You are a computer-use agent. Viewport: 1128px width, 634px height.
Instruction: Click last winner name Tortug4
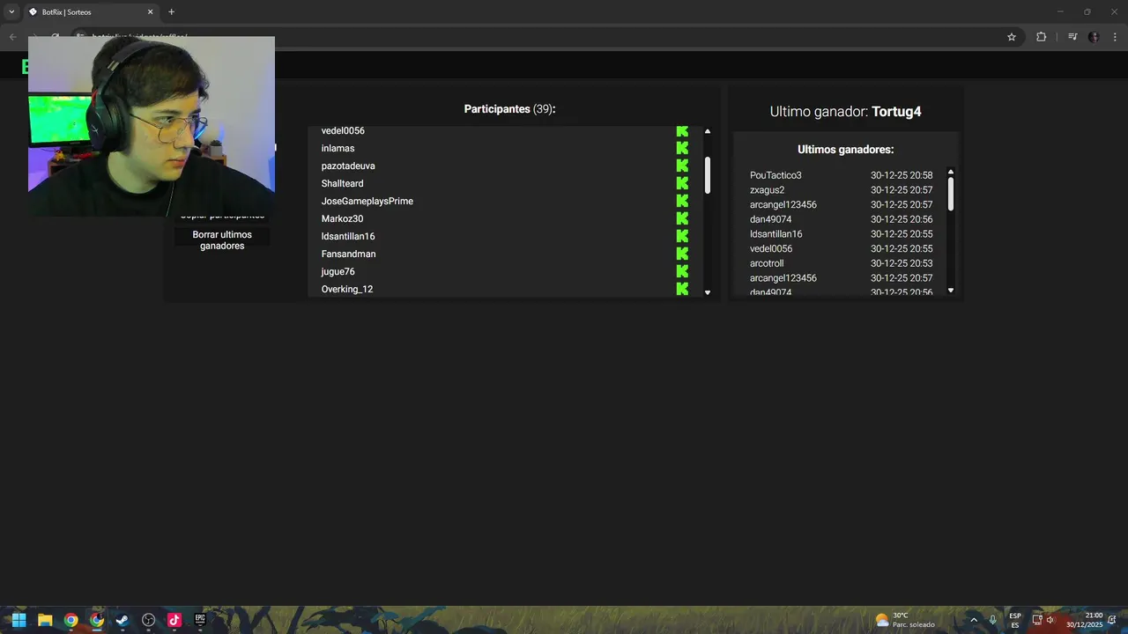[x=896, y=112]
